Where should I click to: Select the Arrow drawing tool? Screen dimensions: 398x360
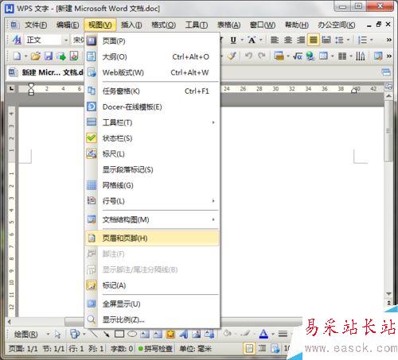pos(107,334)
